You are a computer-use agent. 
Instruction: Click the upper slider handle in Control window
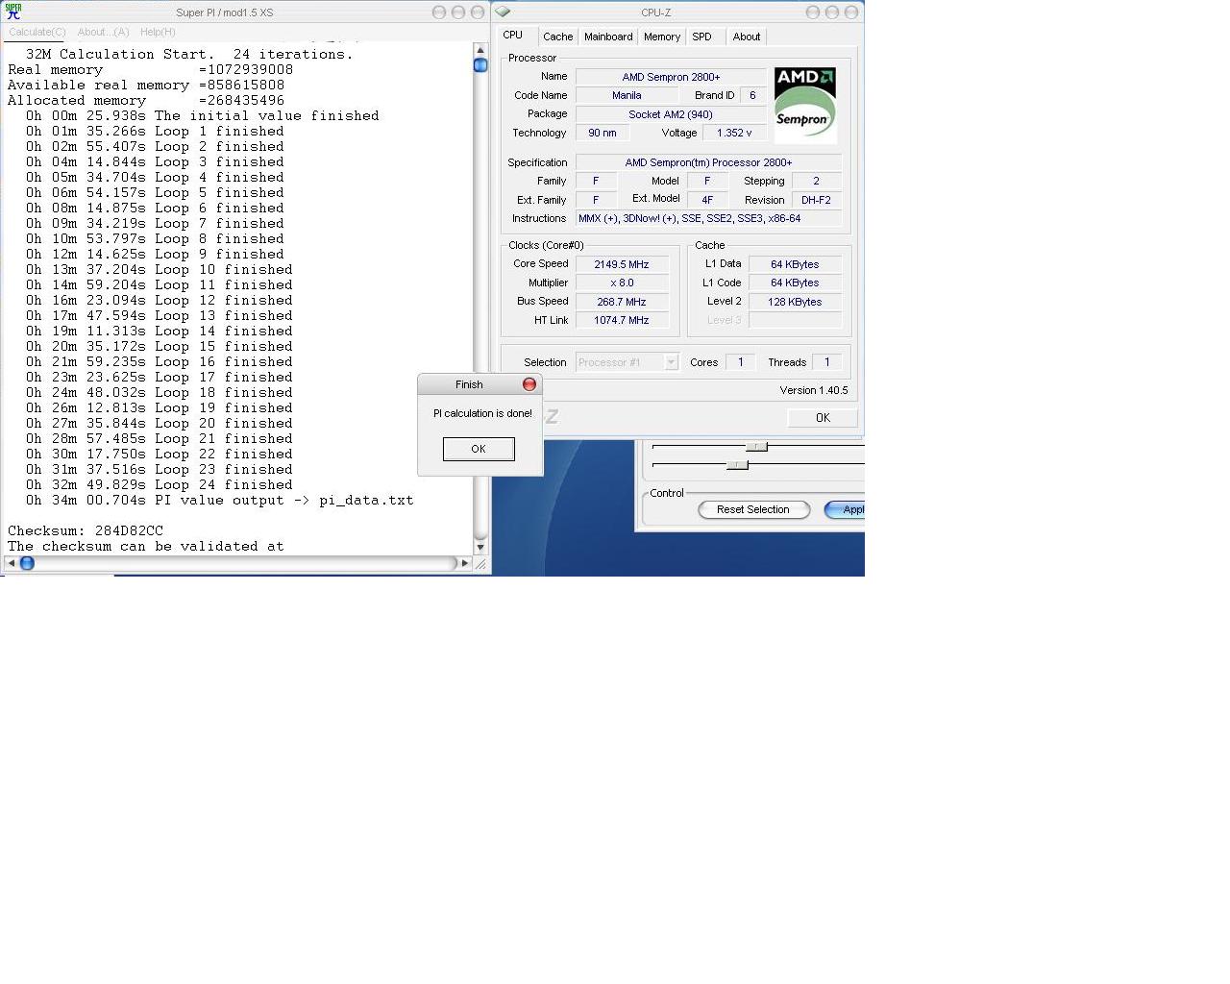coord(757,447)
